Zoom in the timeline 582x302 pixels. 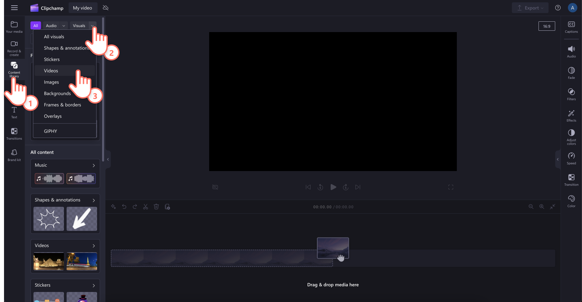click(x=542, y=207)
